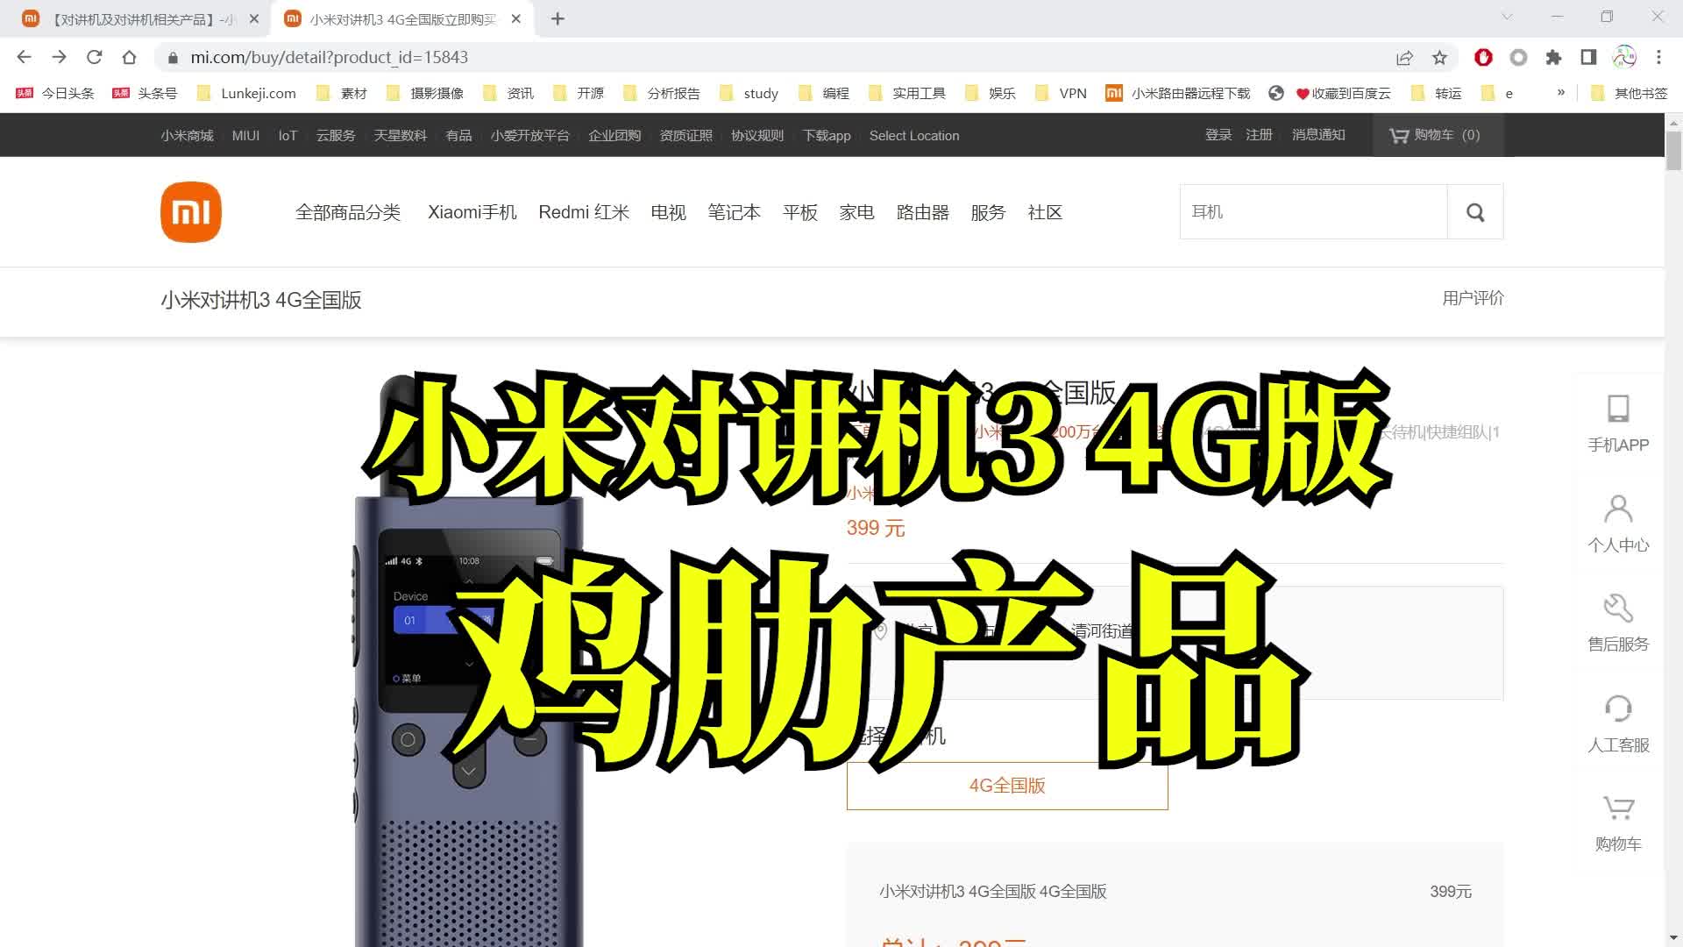
Task: Click the browser back arrow
Action: pyautogui.click(x=24, y=57)
